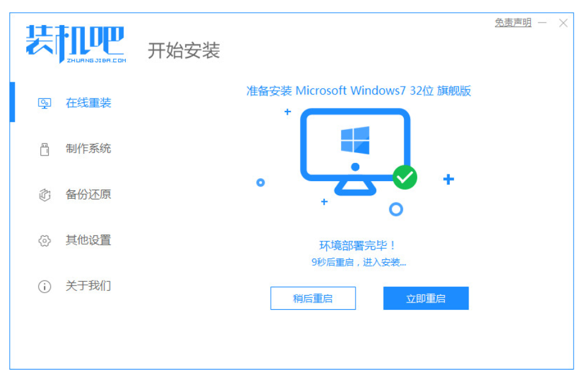Image resolution: width=578 pixels, height=372 pixels.
Task: Minimize the installer window
Action: point(542,23)
